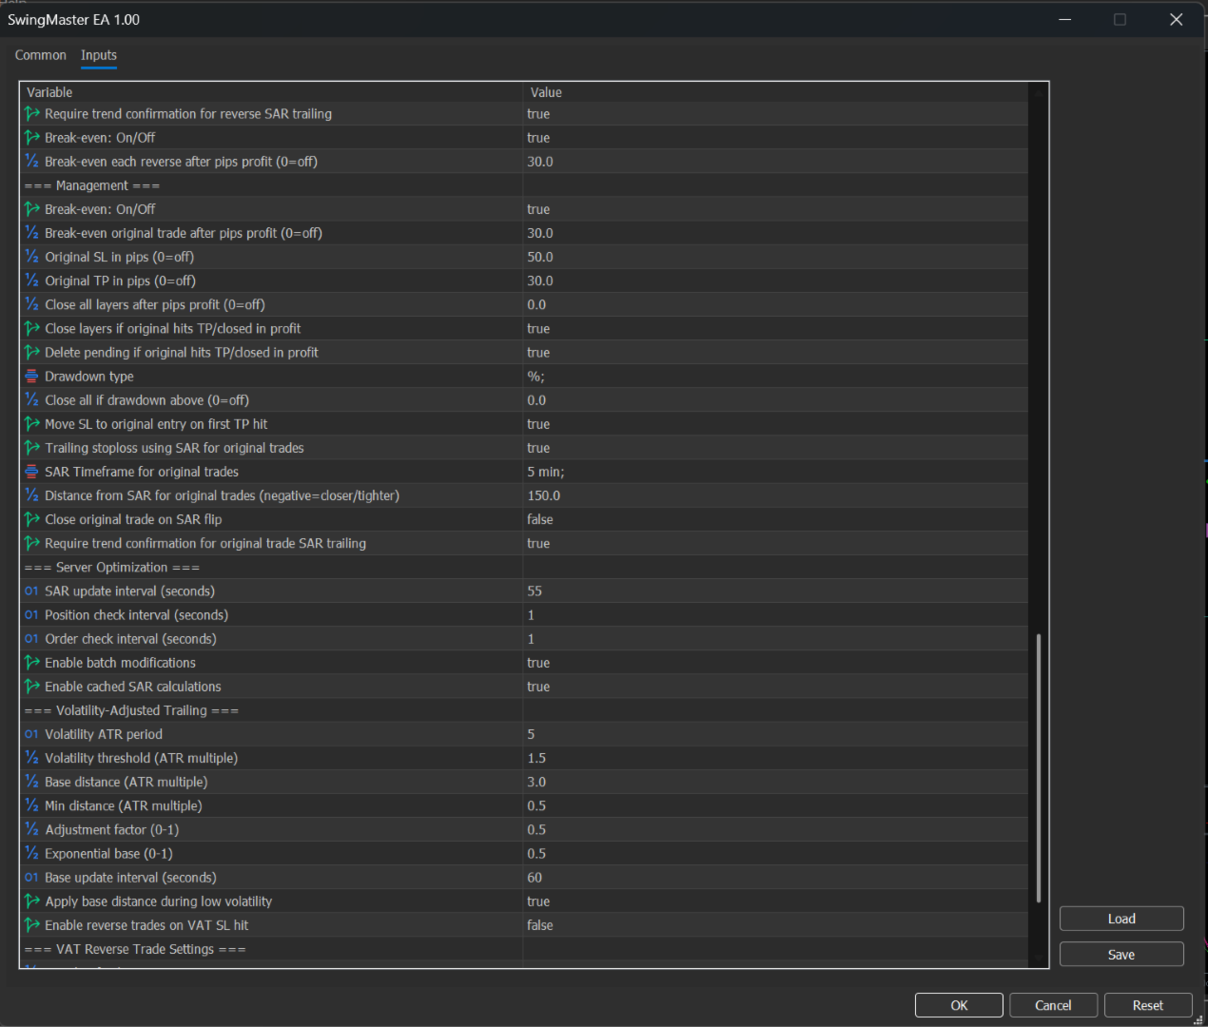The image size is (1208, 1027).
Task: Click the enum icon beside 'Drawdown type'
Action: click(31, 377)
